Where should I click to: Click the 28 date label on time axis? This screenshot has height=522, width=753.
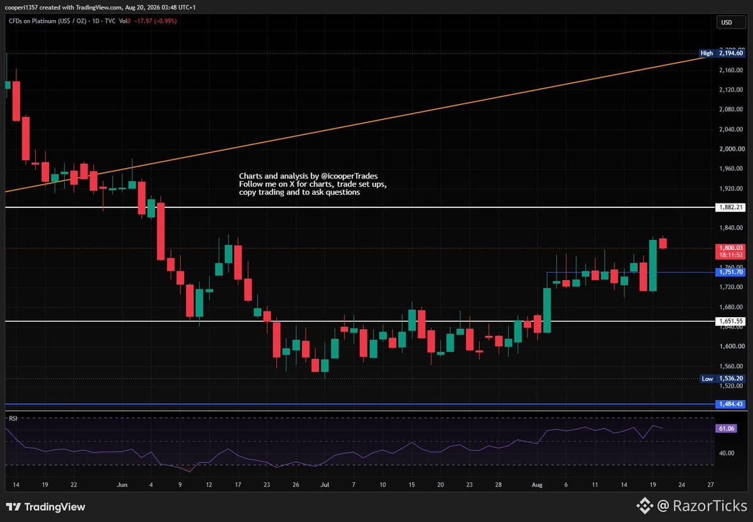pos(499,485)
